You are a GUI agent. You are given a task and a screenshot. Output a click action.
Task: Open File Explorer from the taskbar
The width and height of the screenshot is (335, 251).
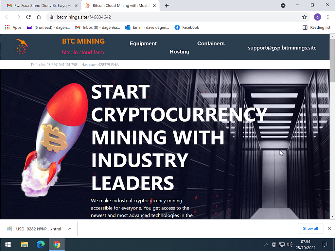coord(25,244)
